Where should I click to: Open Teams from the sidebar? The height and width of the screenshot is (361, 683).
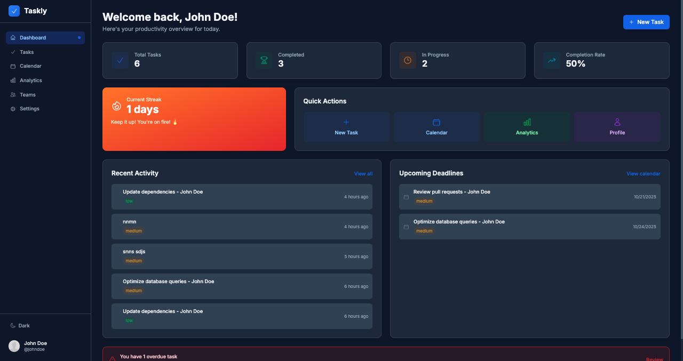pyautogui.click(x=28, y=95)
